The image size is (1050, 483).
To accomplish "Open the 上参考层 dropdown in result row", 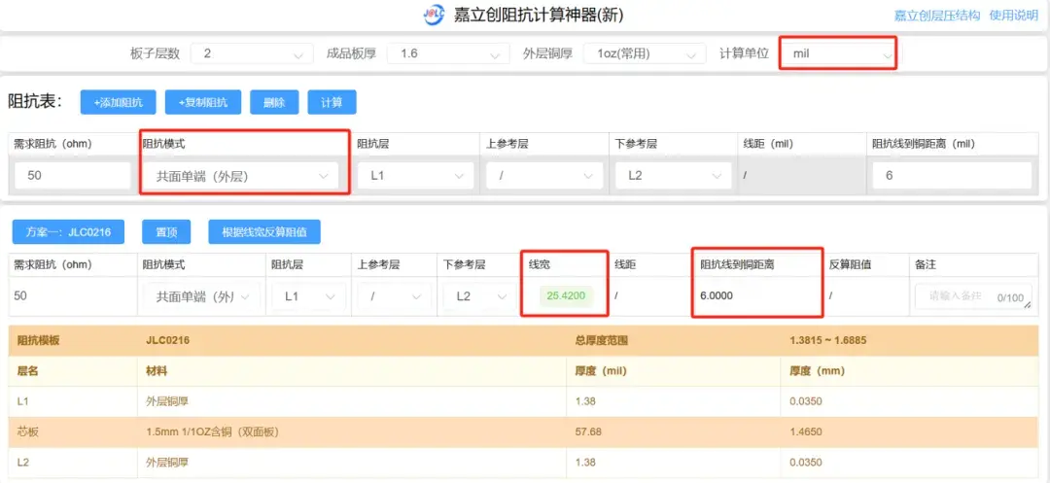I will (395, 296).
